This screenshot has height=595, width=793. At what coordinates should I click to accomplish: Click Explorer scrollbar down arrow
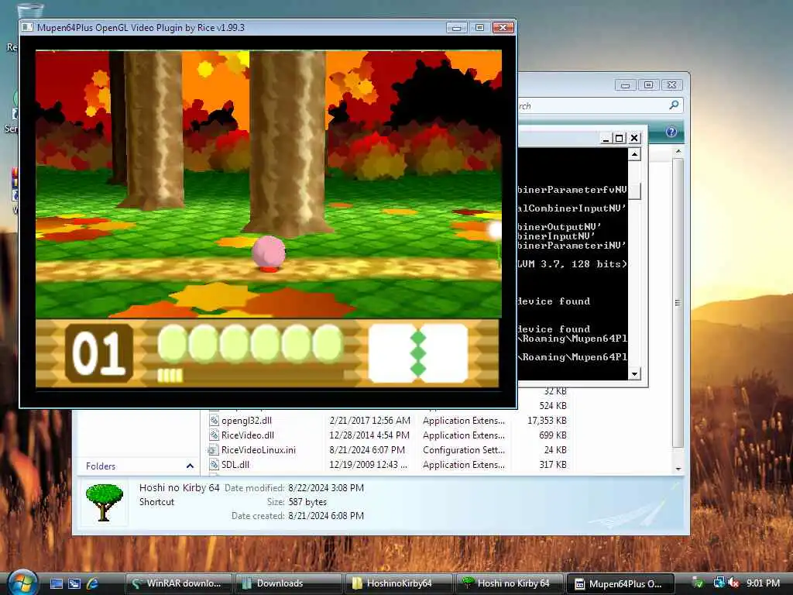click(678, 469)
